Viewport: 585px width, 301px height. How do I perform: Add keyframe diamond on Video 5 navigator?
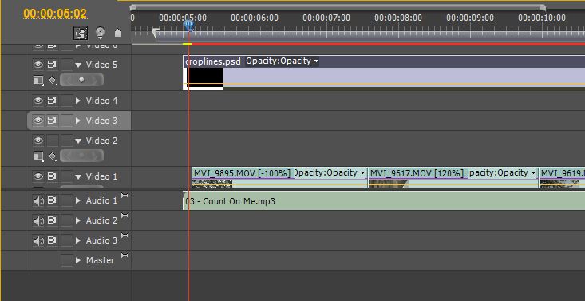[x=81, y=80]
